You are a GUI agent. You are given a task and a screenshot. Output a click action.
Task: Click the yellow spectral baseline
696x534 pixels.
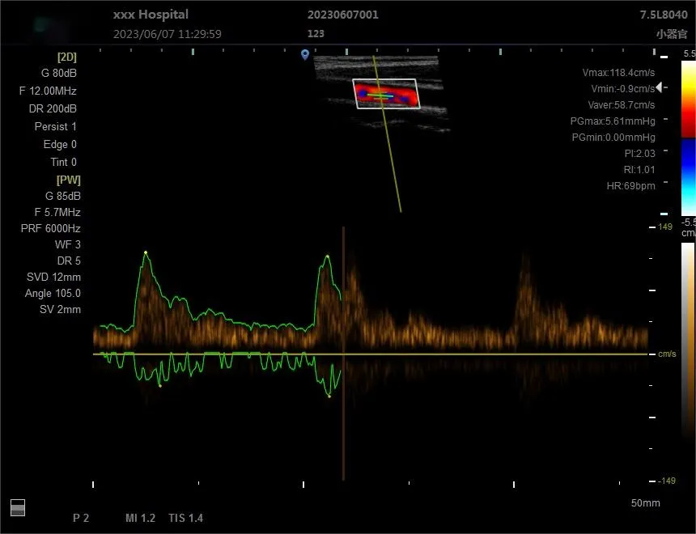[371, 354]
